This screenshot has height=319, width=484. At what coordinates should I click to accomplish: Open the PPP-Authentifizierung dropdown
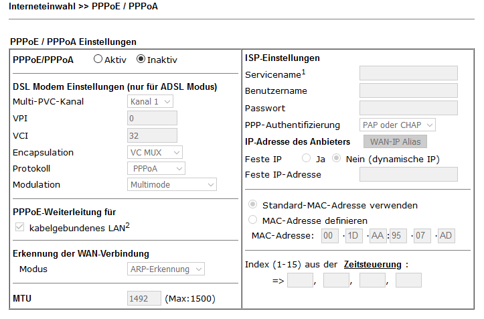398,125
